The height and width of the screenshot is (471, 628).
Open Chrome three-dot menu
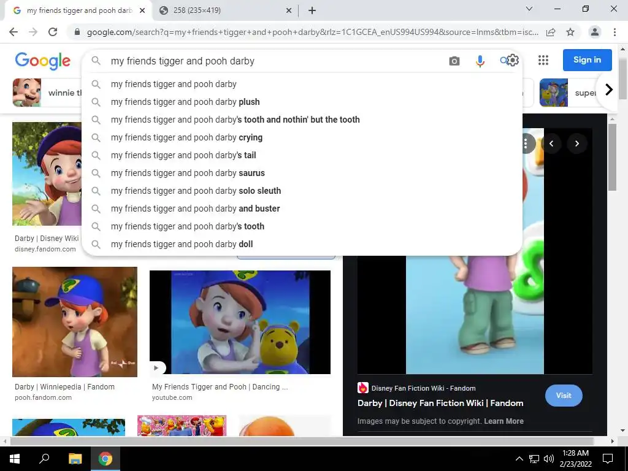coord(615,32)
